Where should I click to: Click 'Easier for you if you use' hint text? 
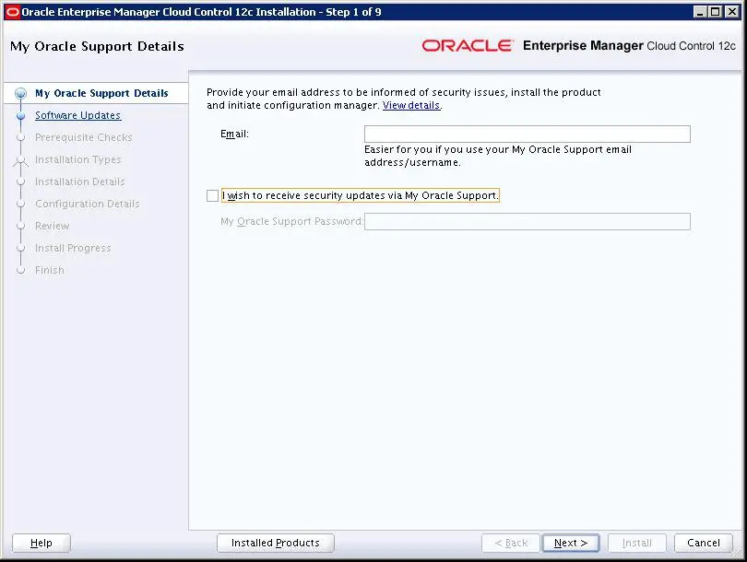[498, 156]
